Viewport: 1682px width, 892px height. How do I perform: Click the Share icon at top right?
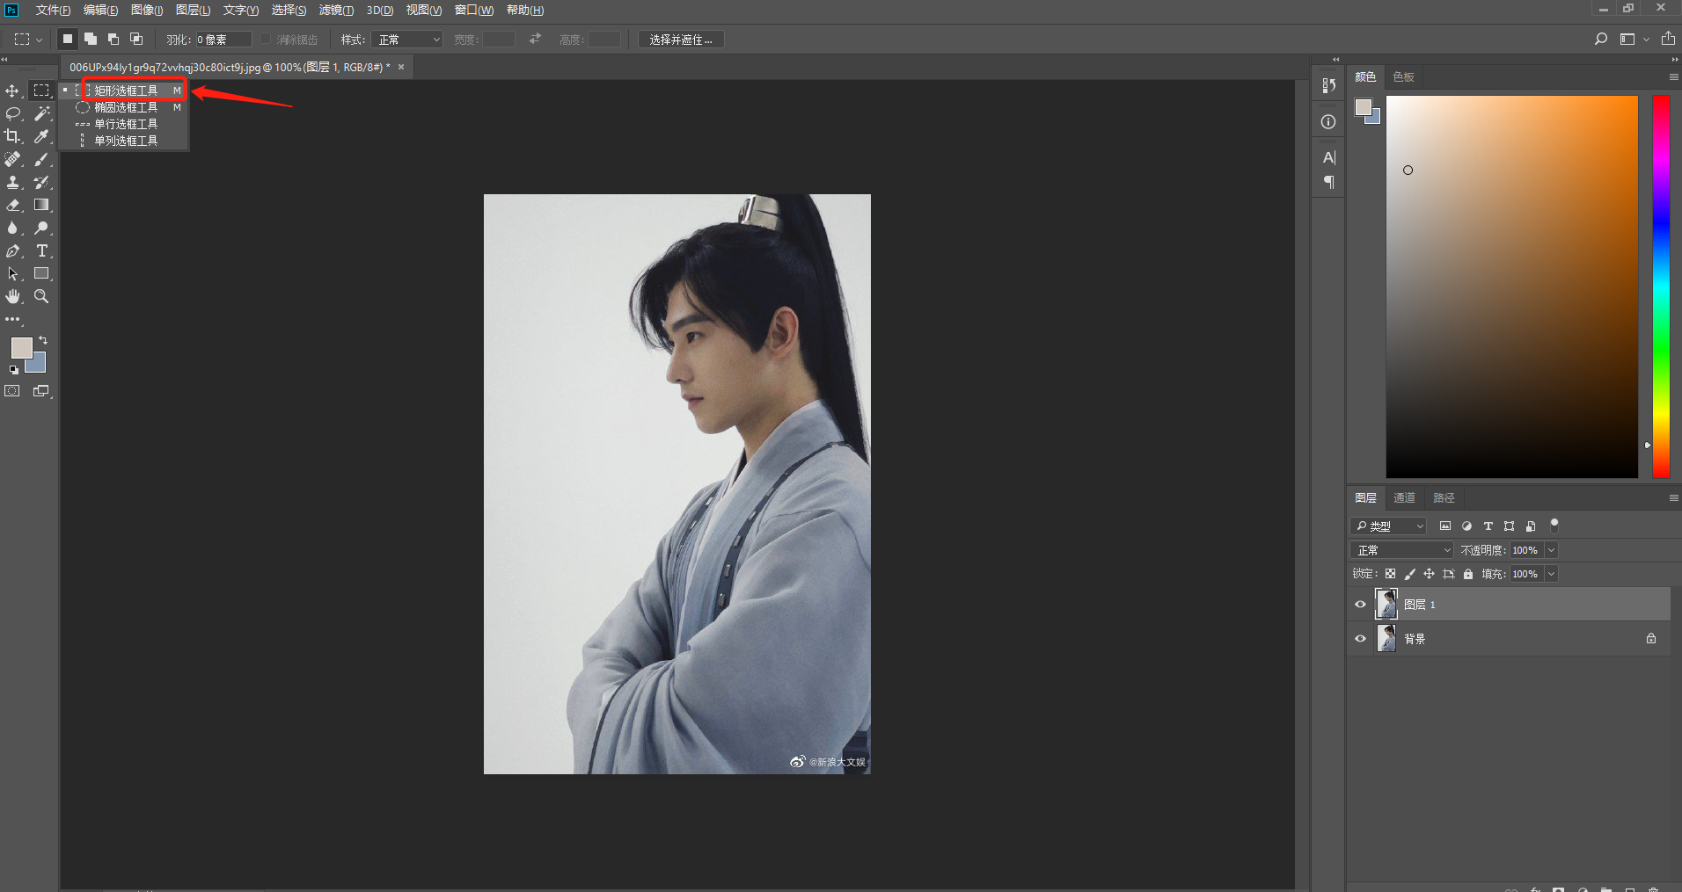[1668, 39]
